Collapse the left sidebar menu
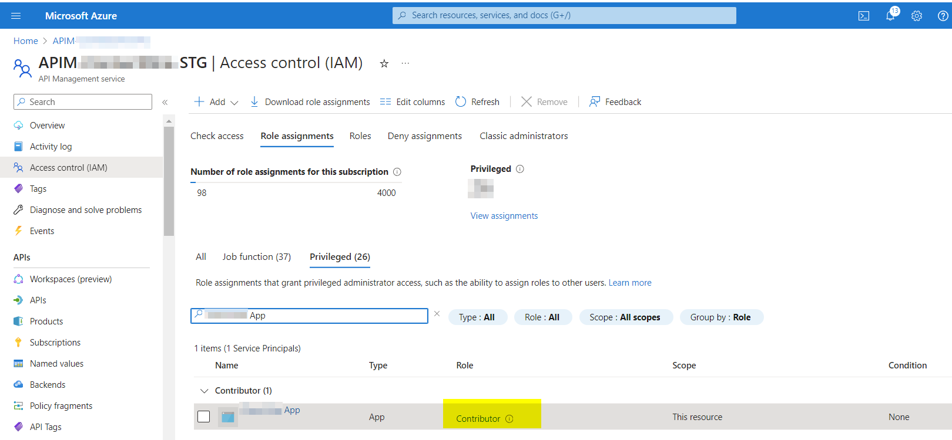 (x=165, y=102)
